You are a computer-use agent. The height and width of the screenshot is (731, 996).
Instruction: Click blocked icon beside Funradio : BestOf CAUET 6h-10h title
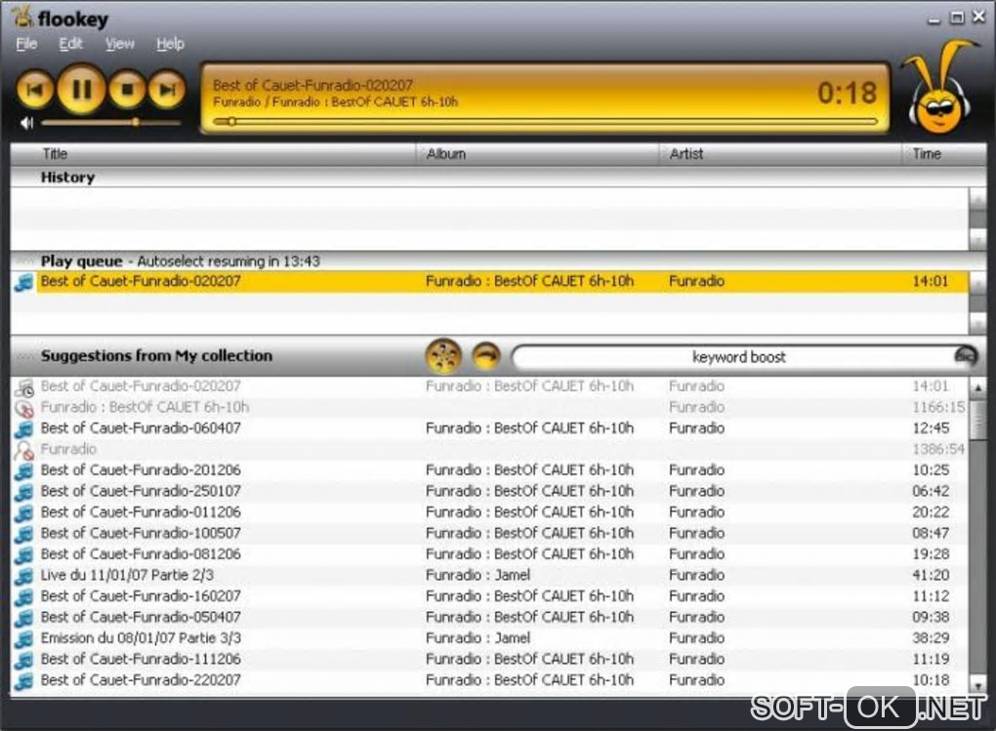[24, 408]
